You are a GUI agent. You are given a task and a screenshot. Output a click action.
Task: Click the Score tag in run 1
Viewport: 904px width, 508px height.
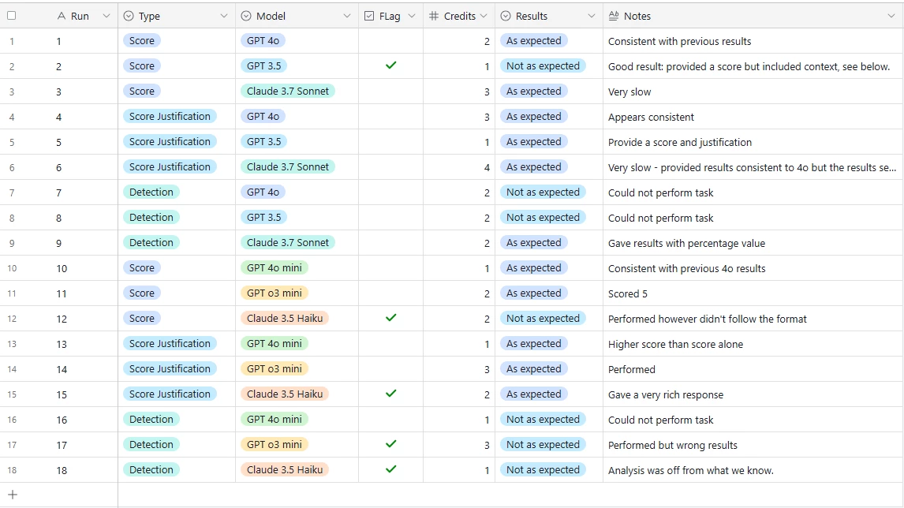click(x=142, y=41)
